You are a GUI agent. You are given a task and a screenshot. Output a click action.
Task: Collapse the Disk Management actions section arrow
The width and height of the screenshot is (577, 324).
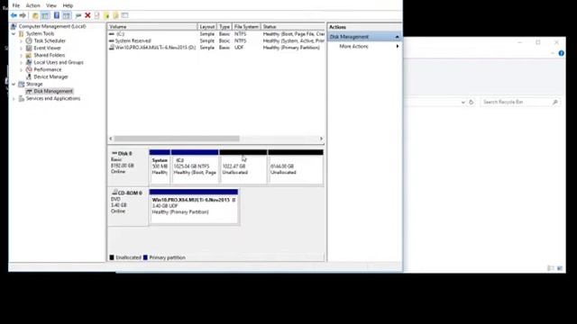397,37
